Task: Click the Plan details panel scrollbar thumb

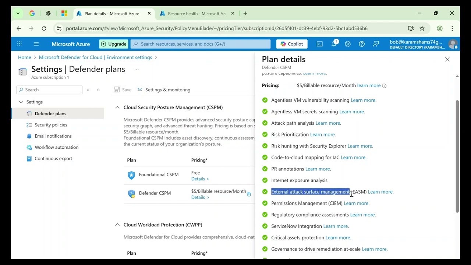Action: (x=457, y=156)
